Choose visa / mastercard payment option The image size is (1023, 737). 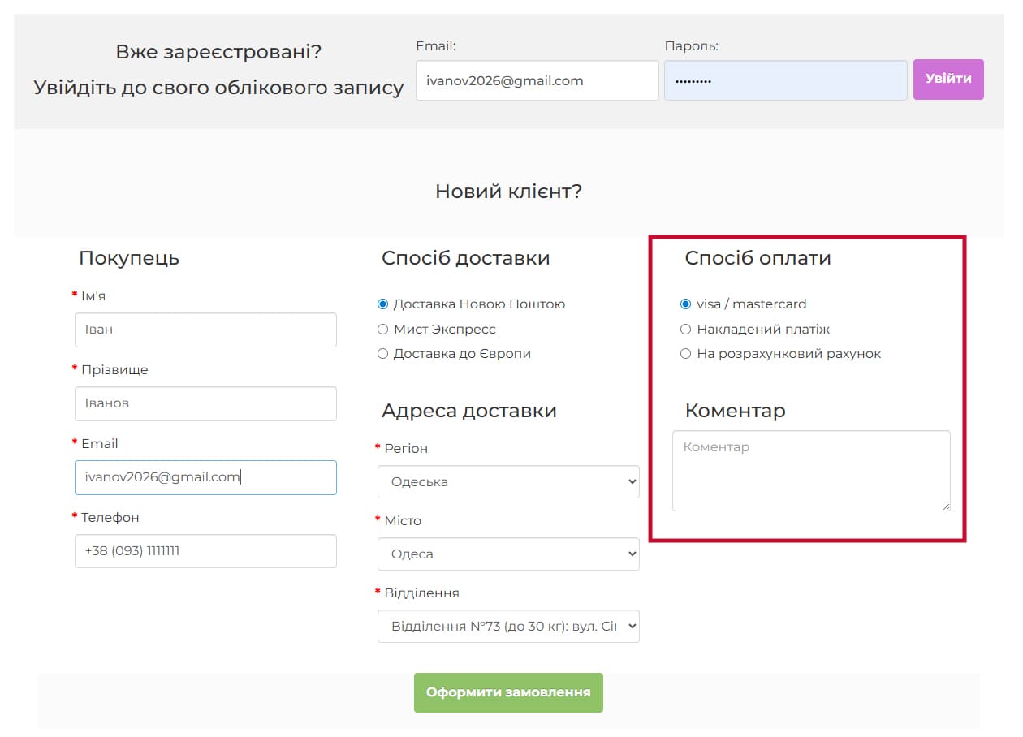click(685, 304)
